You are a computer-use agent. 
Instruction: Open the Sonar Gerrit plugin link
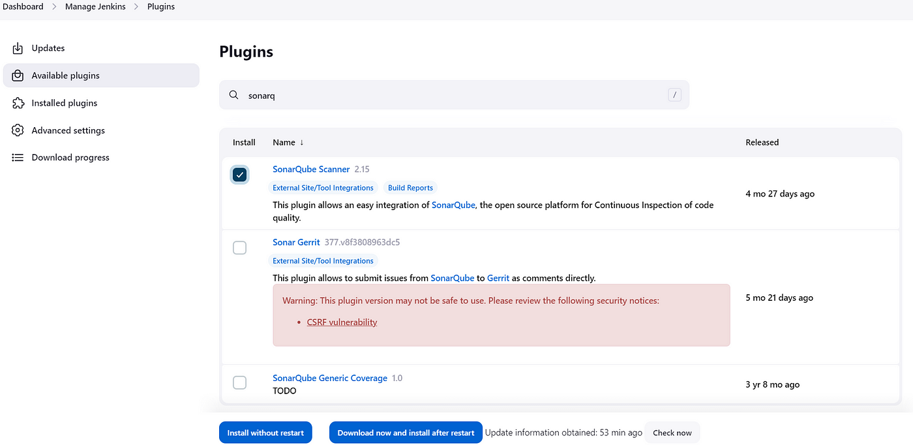[x=296, y=242]
